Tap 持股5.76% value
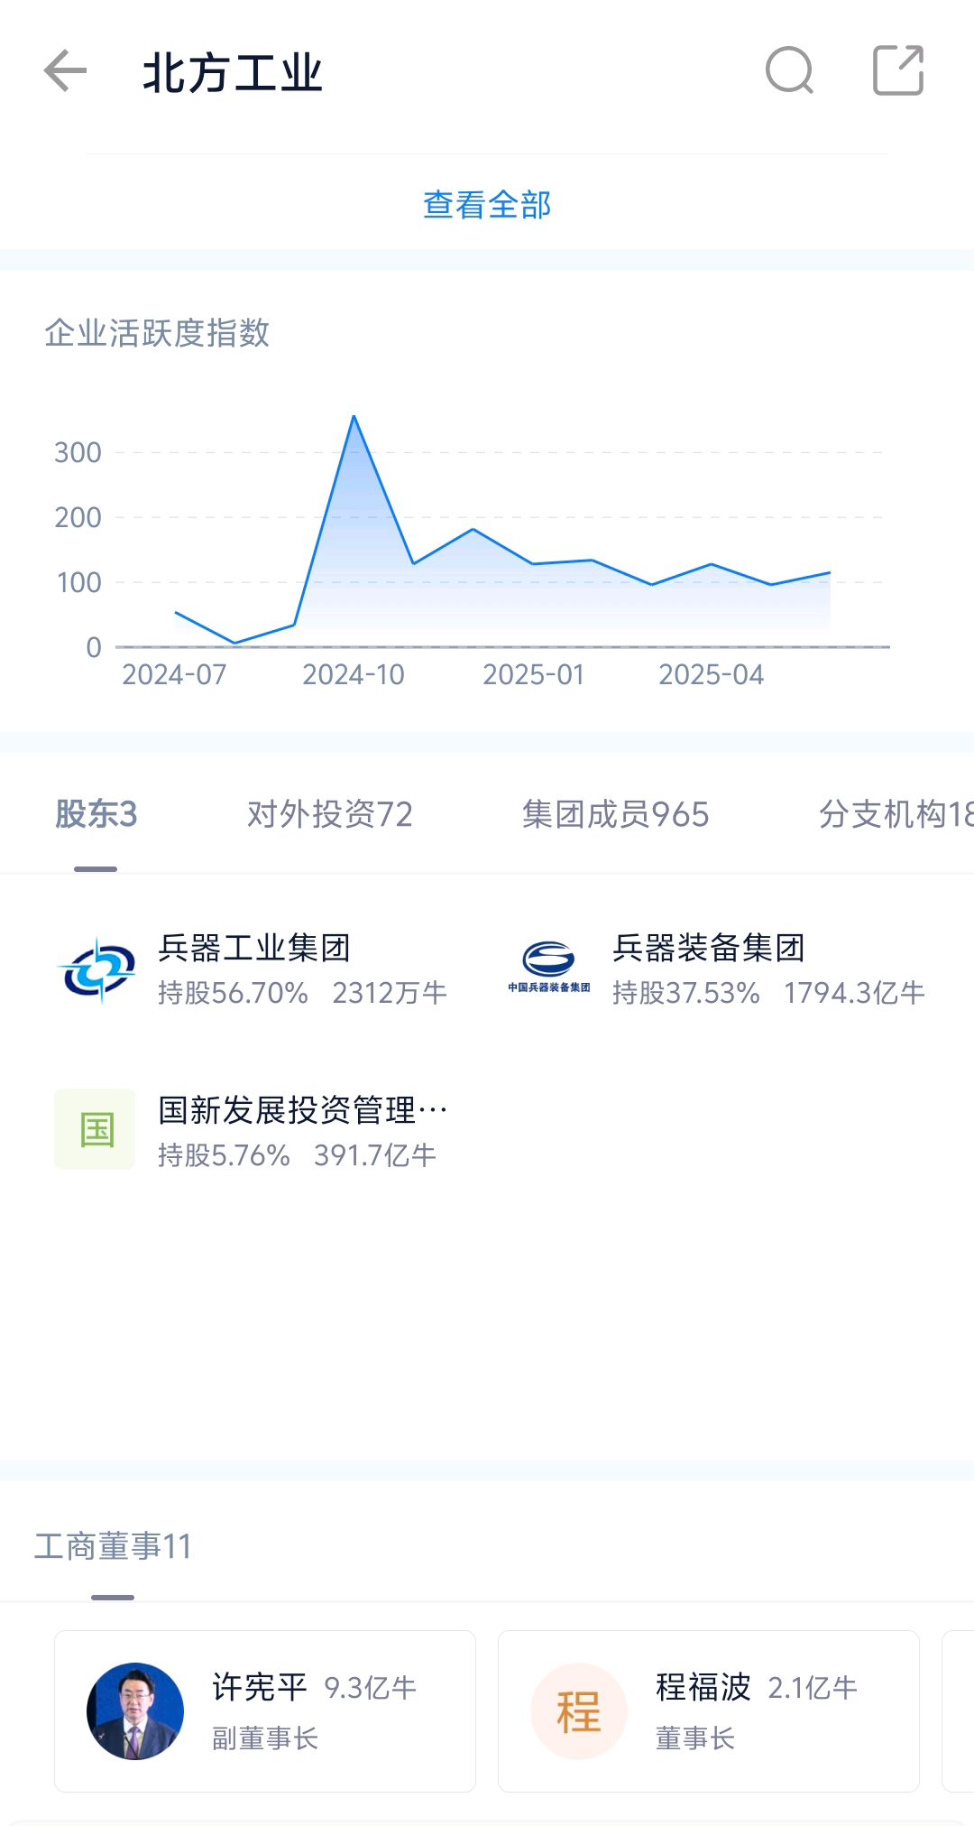This screenshot has height=1826, width=974. (x=224, y=1155)
